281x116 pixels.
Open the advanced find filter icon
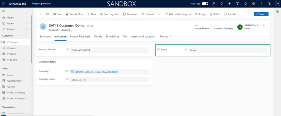click(238, 4)
